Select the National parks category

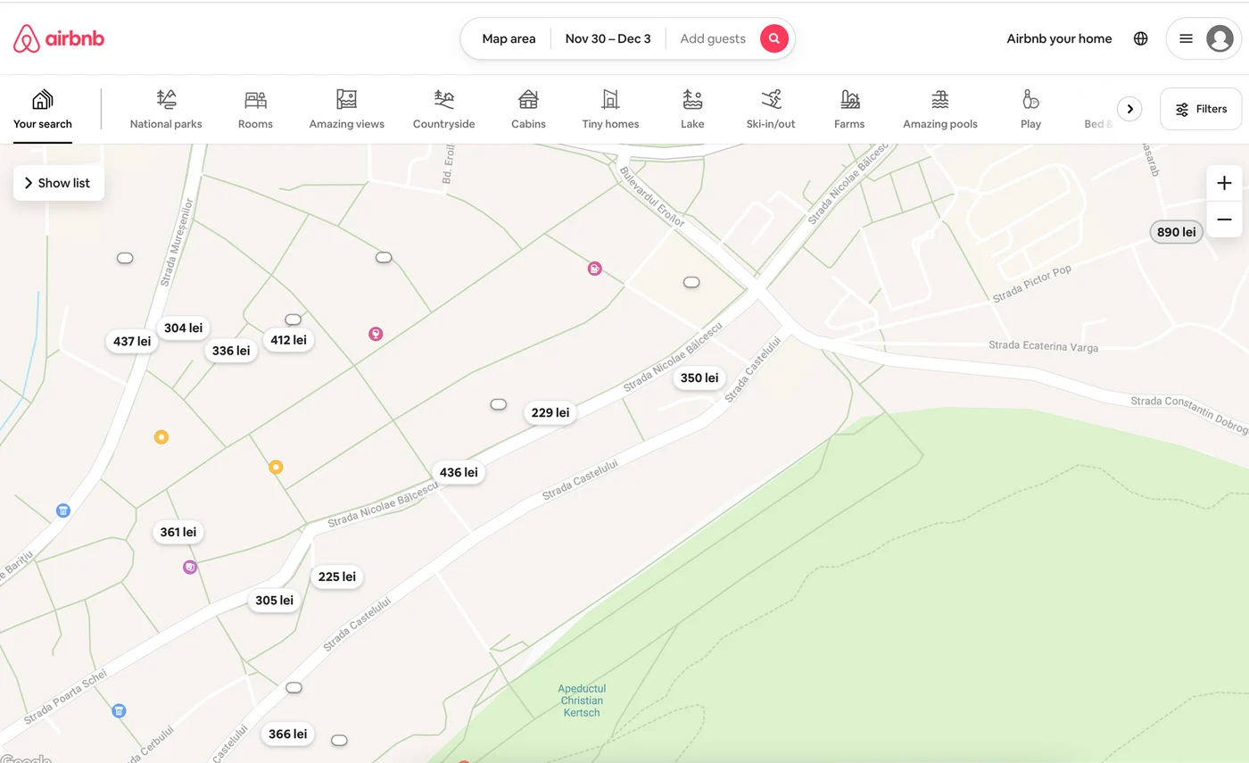pos(166,110)
